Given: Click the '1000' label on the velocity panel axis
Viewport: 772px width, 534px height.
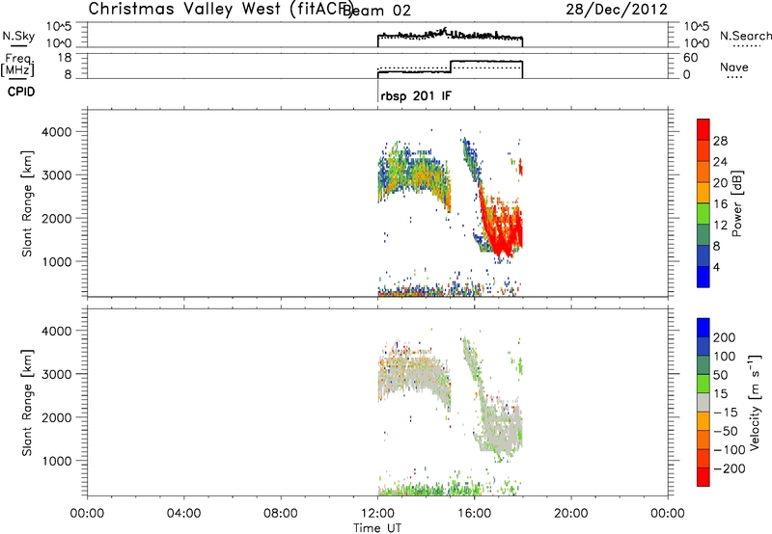Looking at the screenshot, I should 57,461.
